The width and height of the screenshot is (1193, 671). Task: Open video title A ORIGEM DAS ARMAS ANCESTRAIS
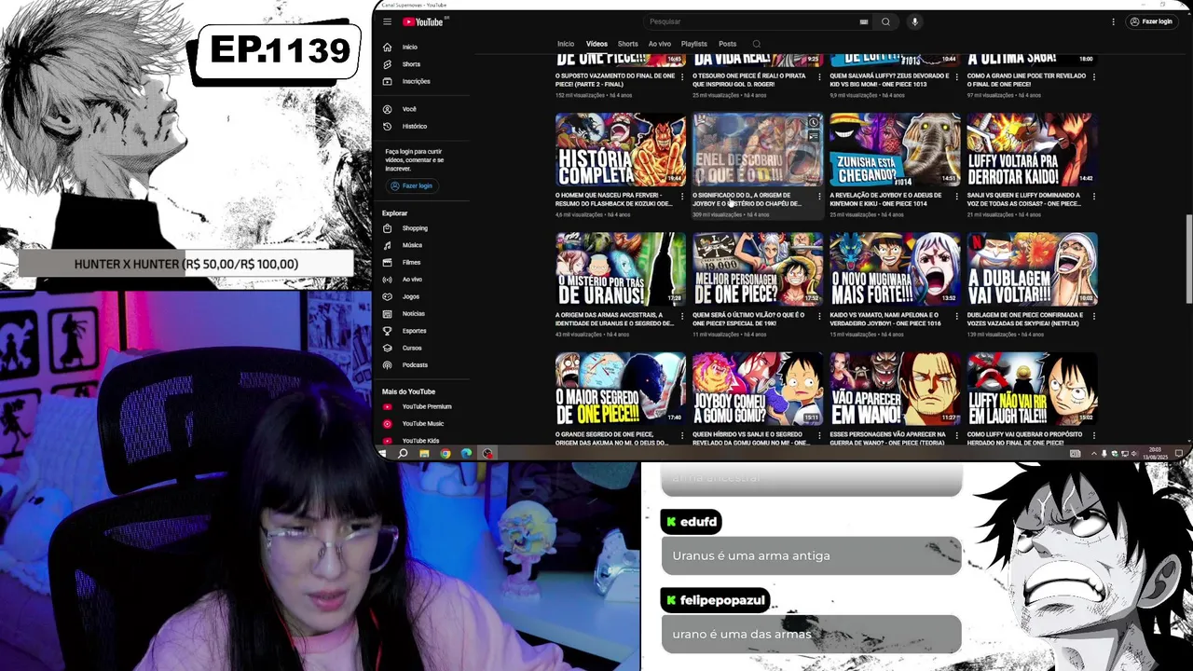pyautogui.click(x=614, y=319)
